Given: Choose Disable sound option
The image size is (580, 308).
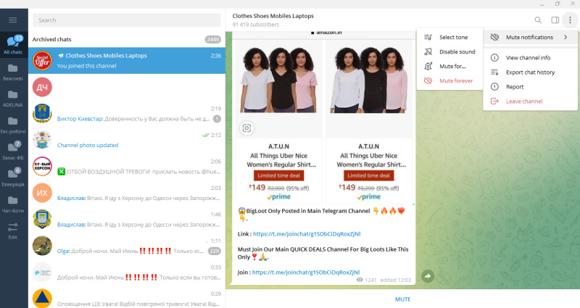Looking at the screenshot, I should tap(449, 51).
